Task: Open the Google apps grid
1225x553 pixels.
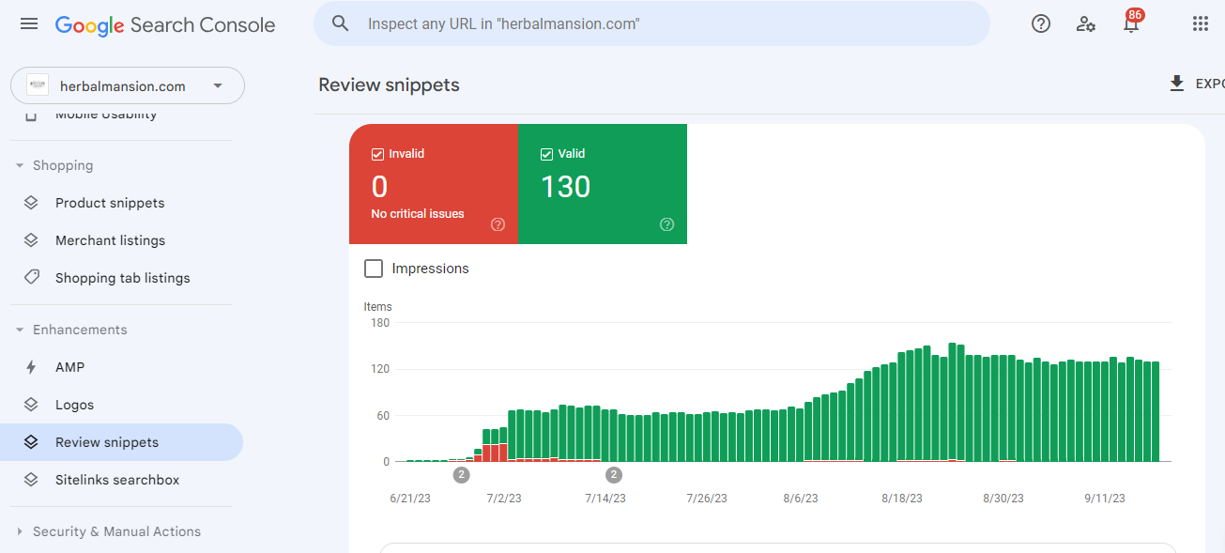Action: click(x=1200, y=23)
